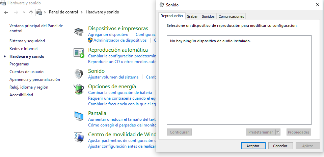Click the shield icon beside Administrador de dispositivos
Screen dimensions: 324x157
90,40
